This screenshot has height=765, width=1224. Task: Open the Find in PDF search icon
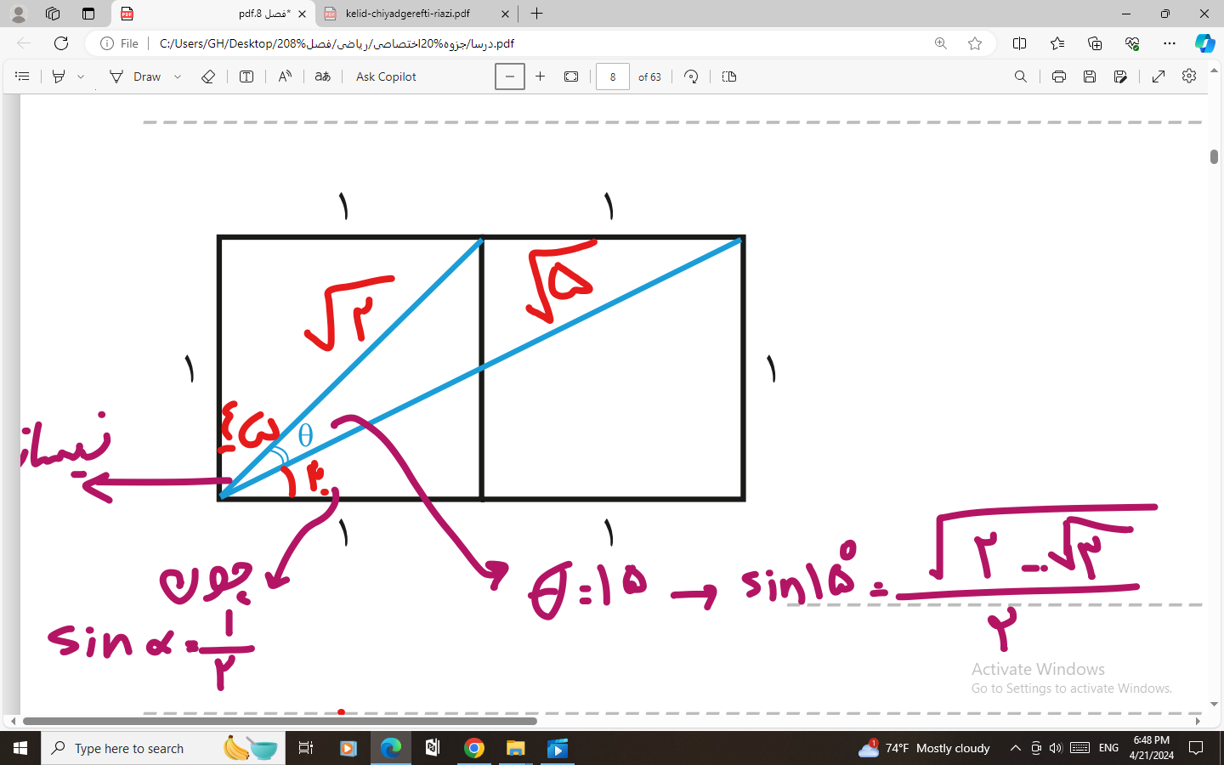point(1020,76)
